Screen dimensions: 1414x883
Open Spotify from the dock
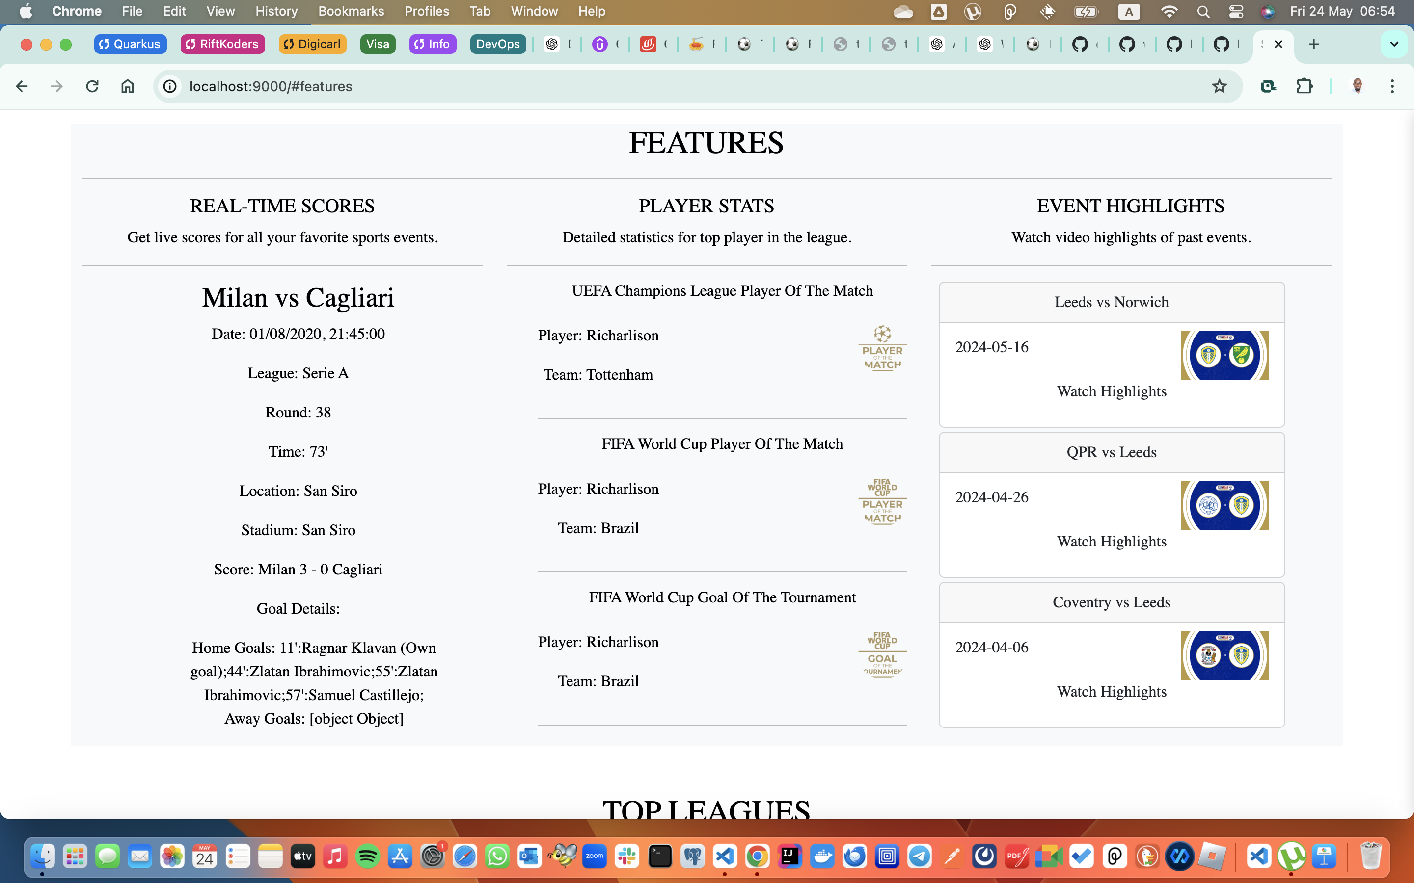pyautogui.click(x=368, y=857)
